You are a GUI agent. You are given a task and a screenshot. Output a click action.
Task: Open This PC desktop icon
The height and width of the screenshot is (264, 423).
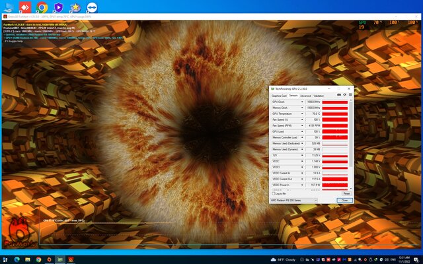[8, 7]
